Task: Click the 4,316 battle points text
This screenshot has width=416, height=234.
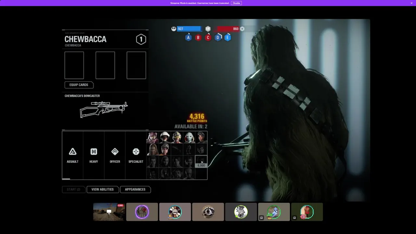Action: [197, 116]
